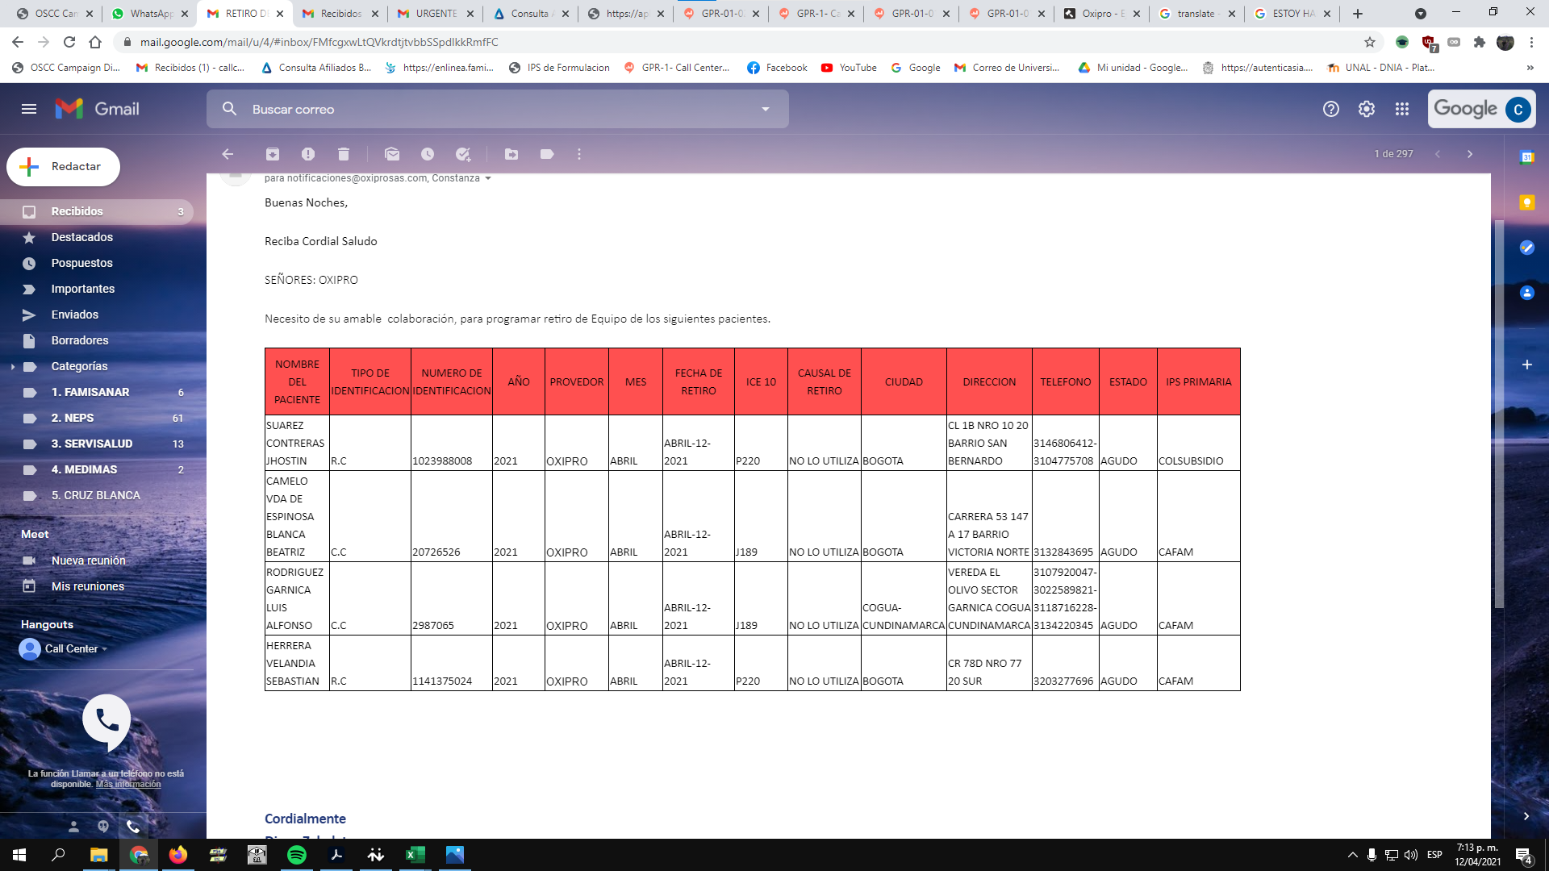Open Call Center status dropdown in Hangouts
Viewport: 1549px width, 871px height.
105,649
